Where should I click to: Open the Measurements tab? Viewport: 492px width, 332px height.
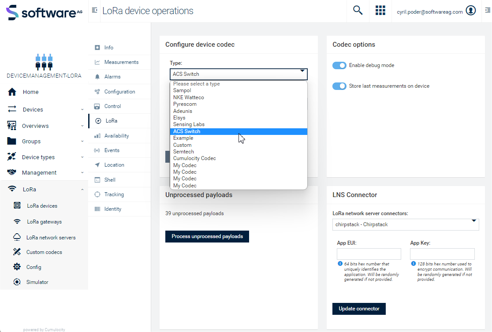(119, 62)
